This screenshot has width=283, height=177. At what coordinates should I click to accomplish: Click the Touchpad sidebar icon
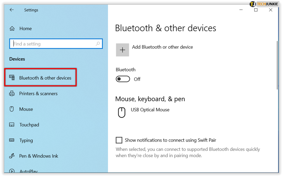(12, 125)
